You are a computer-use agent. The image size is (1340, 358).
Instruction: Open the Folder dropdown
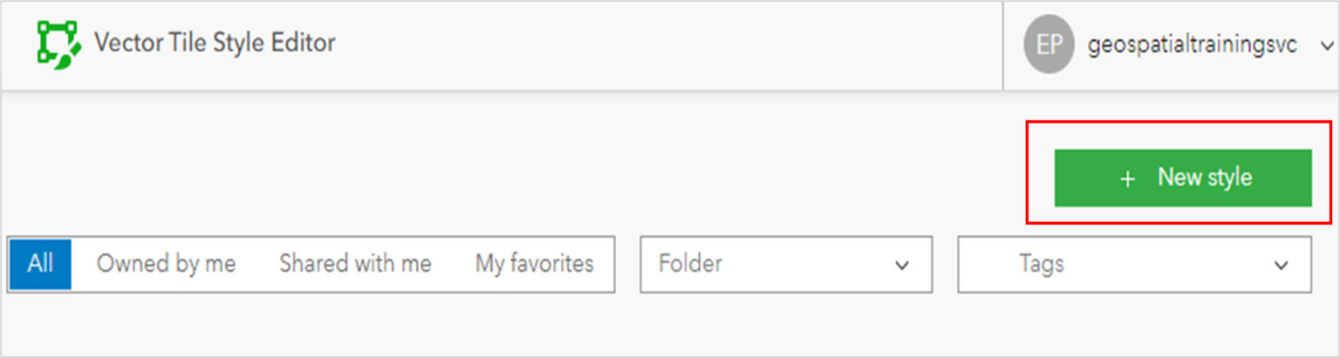point(785,264)
